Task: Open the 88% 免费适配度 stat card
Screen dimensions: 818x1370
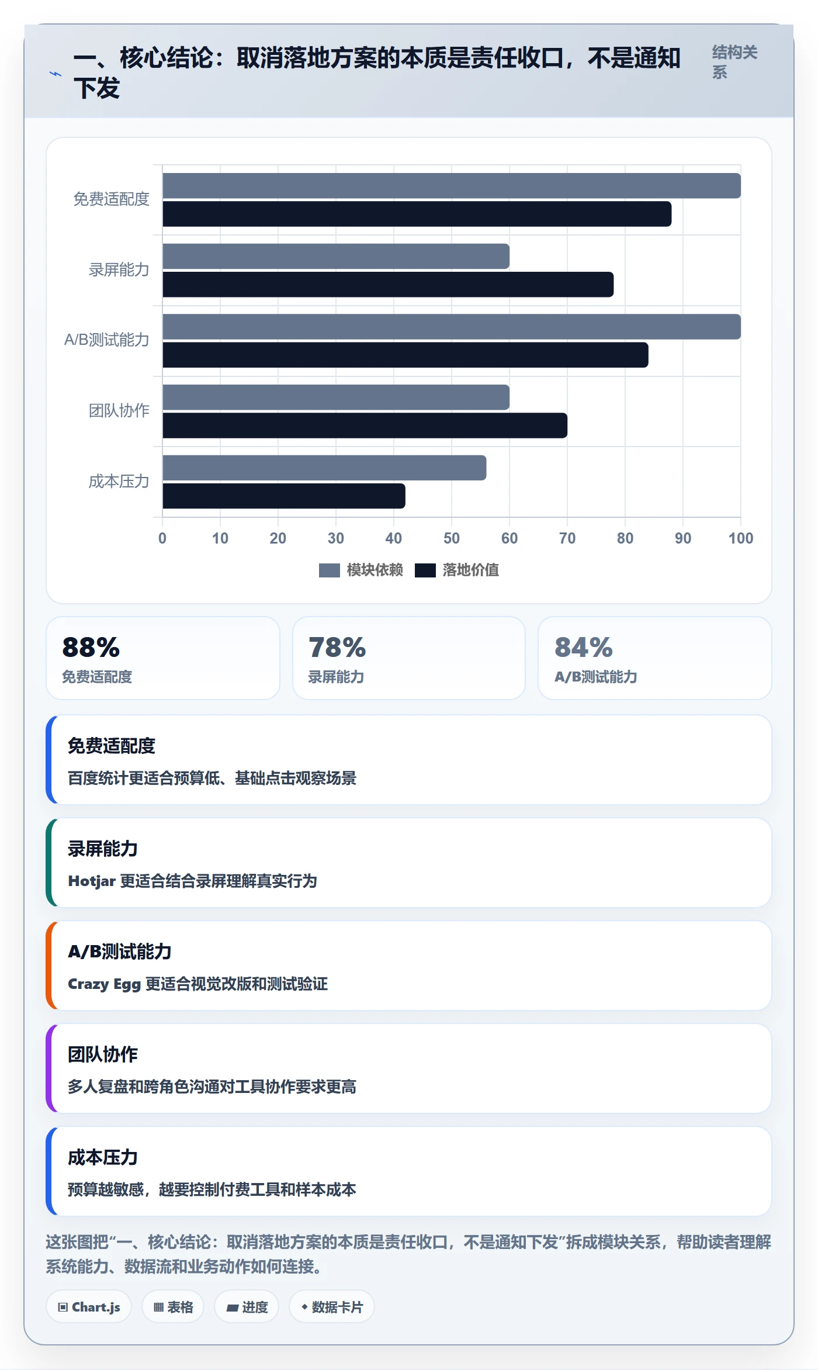Action: pyautogui.click(x=163, y=658)
